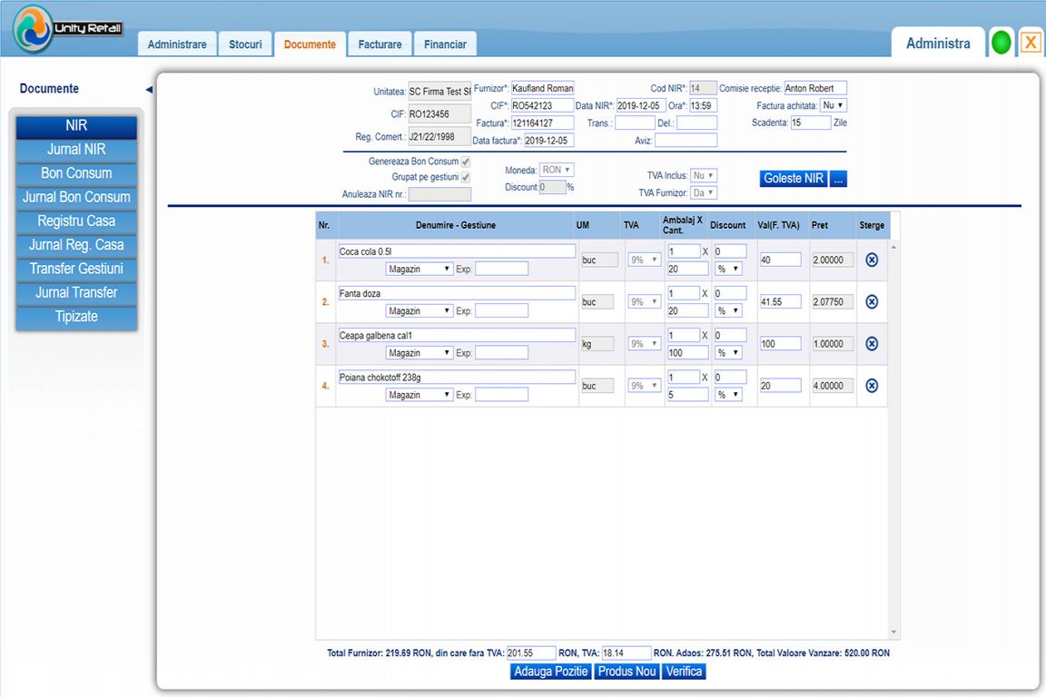Open Magazin gestiune dropdown for Coca cola

(419, 269)
